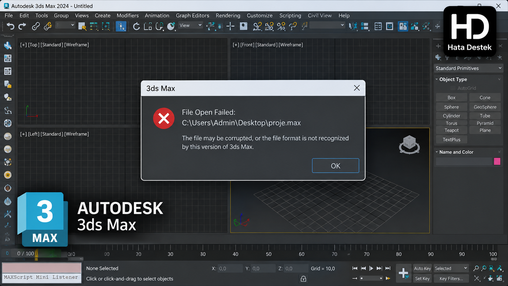508x286 pixels.
Task: Click the highlighted Ribbon toggle icon
Action: click(403, 26)
